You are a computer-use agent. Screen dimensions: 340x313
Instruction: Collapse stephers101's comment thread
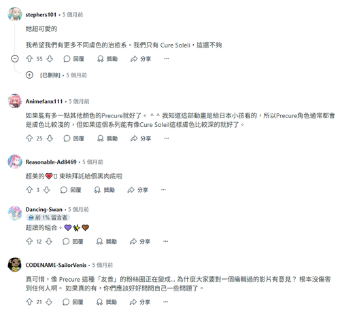[15, 59]
